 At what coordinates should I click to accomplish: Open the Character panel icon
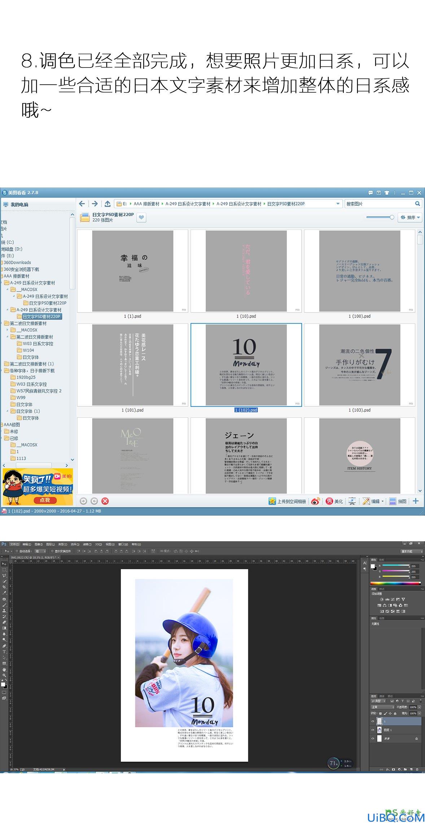click(x=365, y=563)
